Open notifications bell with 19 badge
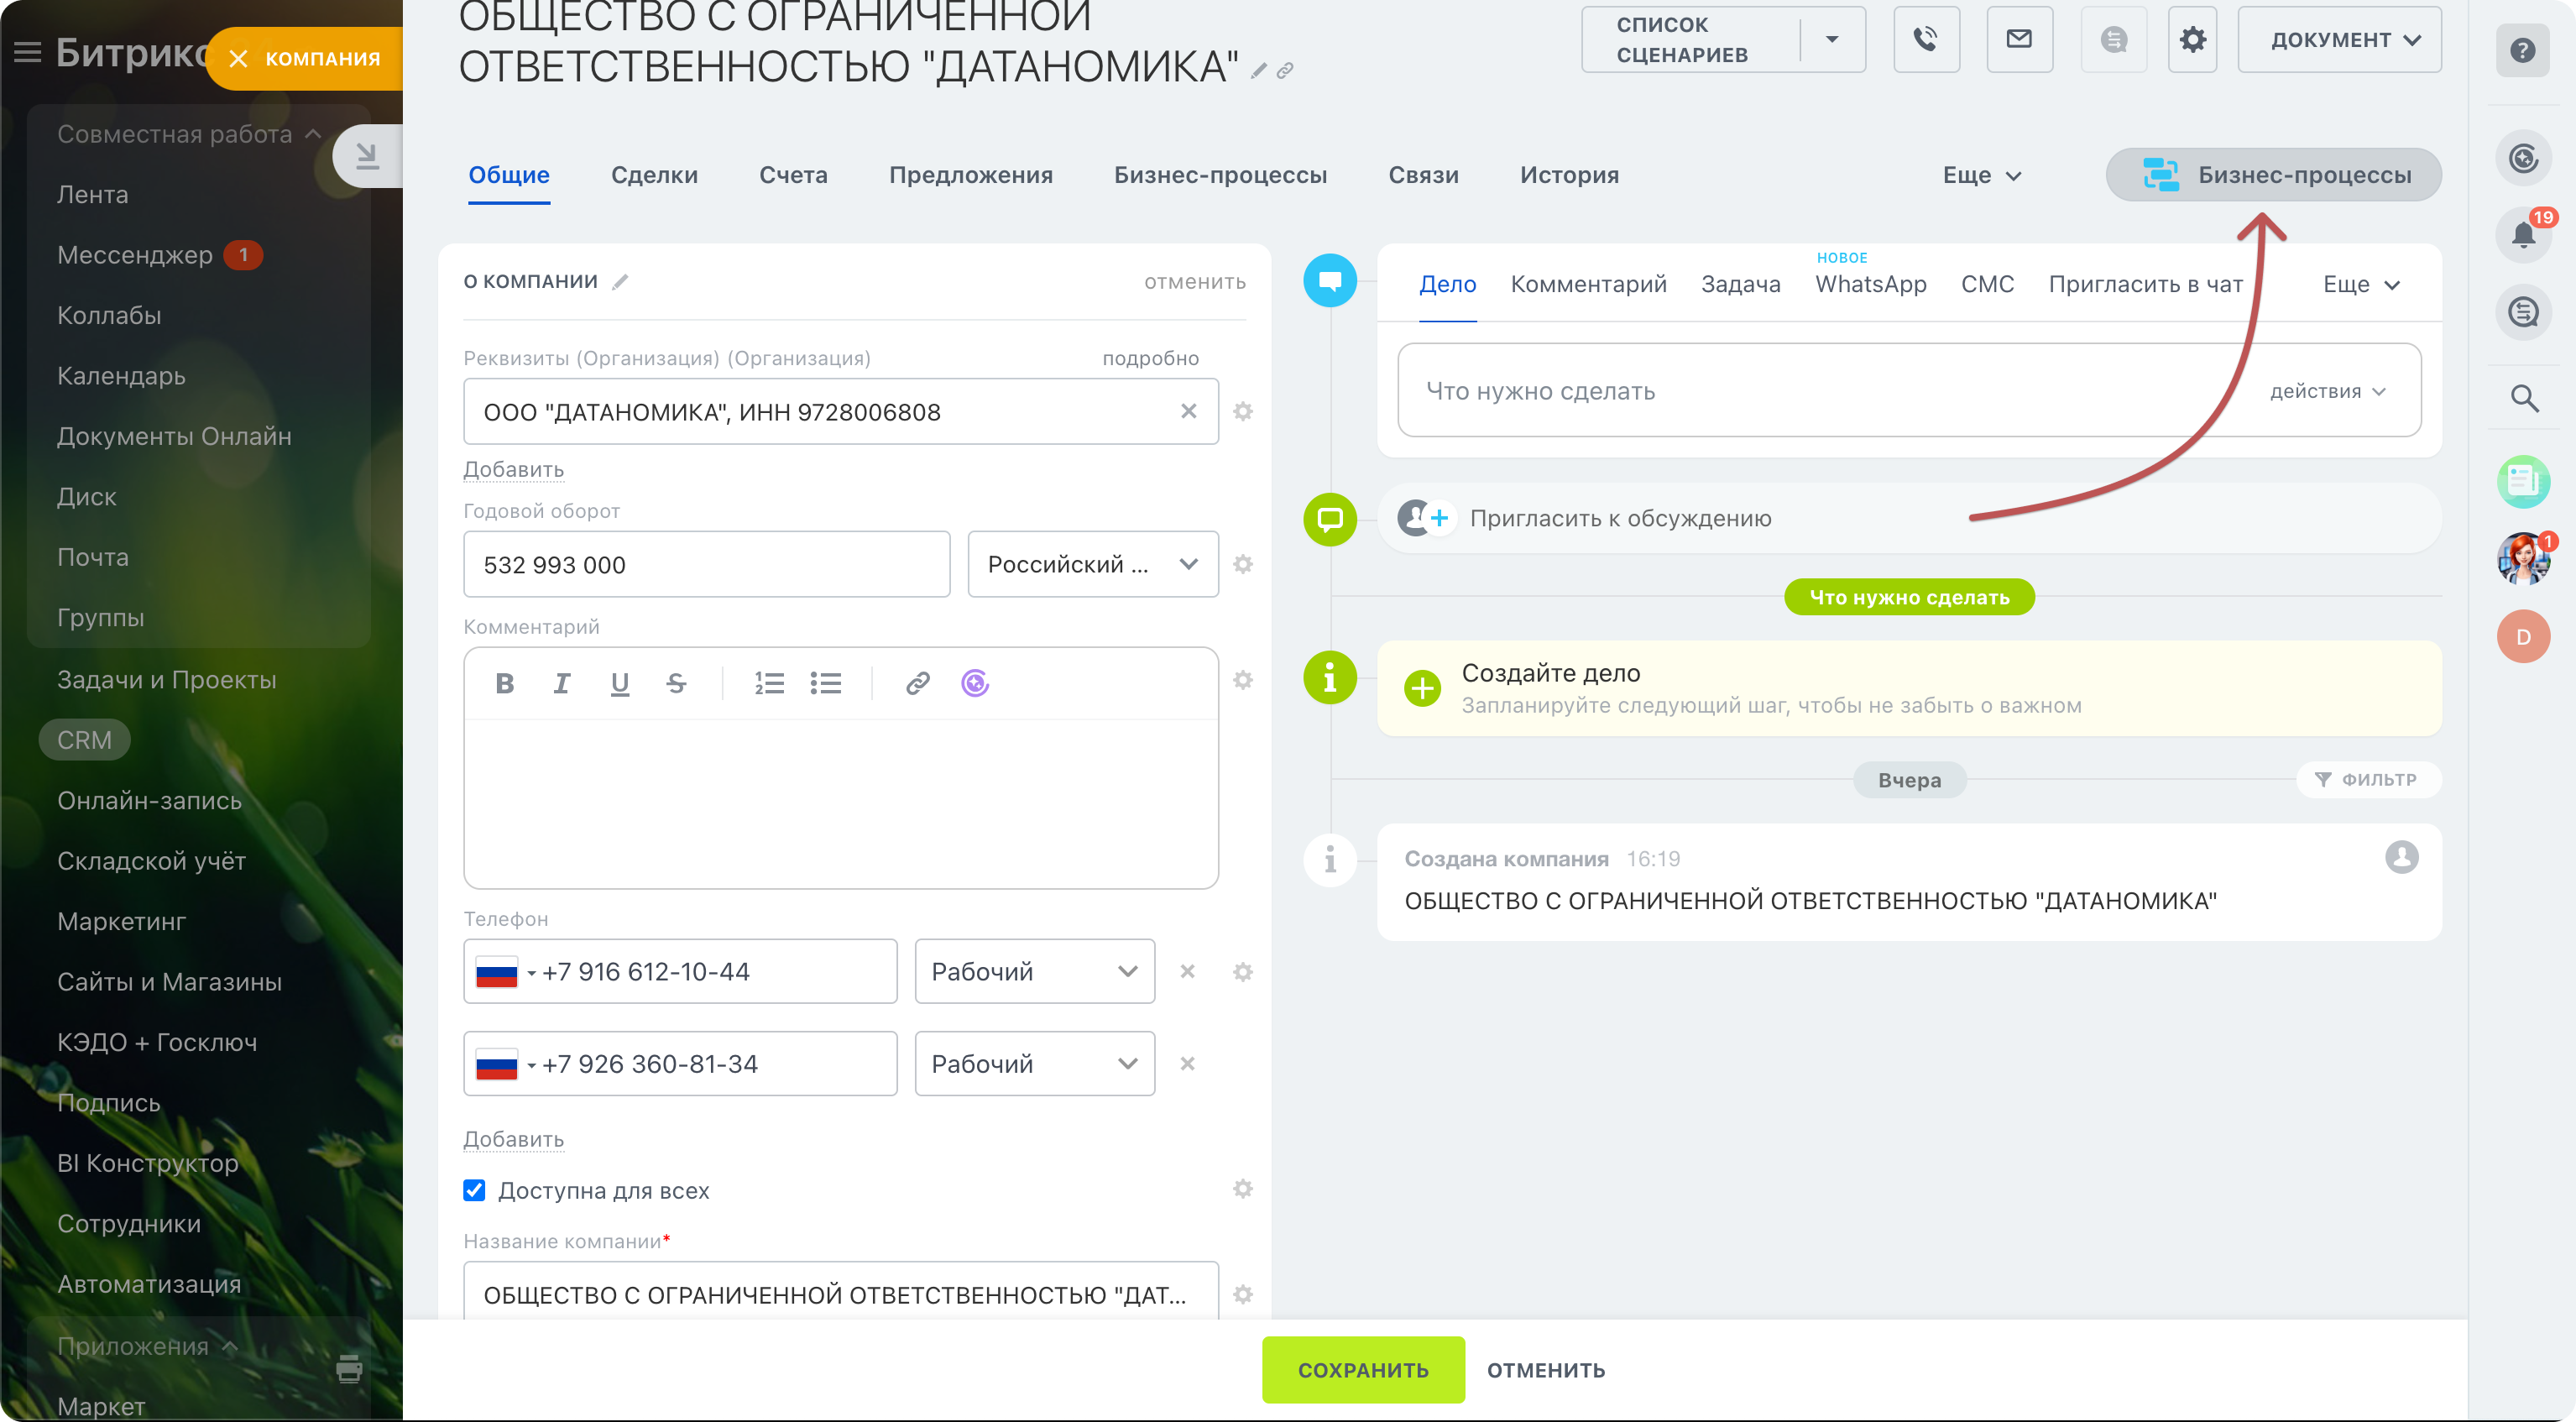2576x1422 pixels. (x=2523, y=236)
